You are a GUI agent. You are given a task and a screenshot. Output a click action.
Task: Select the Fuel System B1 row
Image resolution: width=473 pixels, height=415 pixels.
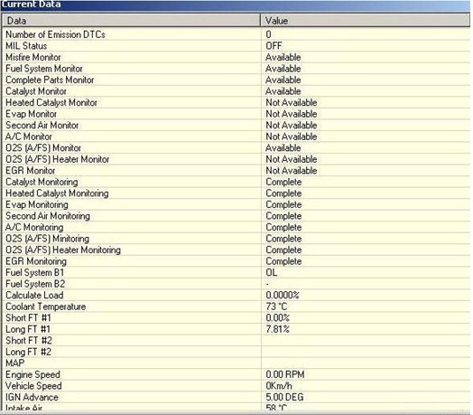click(x=236, y=273)
